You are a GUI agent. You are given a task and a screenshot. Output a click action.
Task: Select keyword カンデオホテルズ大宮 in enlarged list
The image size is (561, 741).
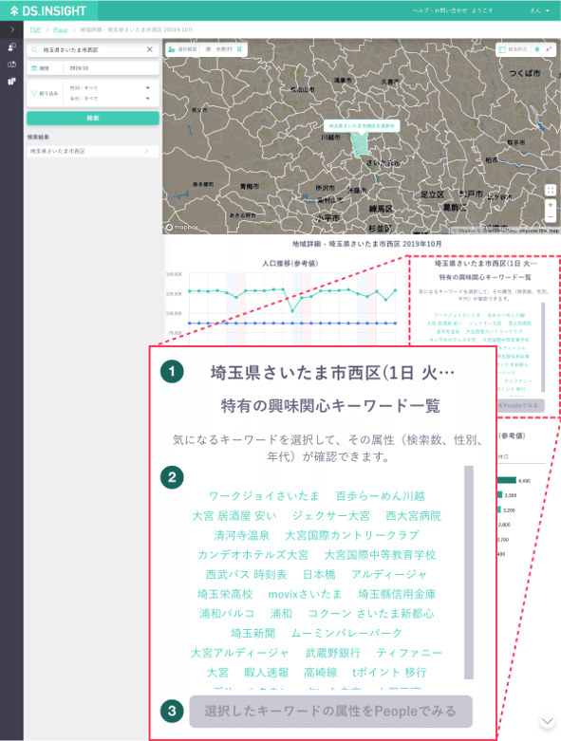[x=252, y=554]
